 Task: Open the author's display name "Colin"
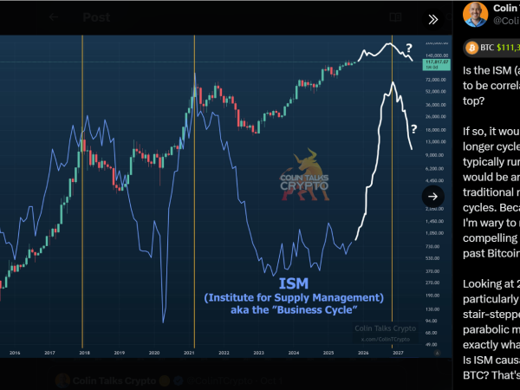pyautogui.click(x=506, y=8)
